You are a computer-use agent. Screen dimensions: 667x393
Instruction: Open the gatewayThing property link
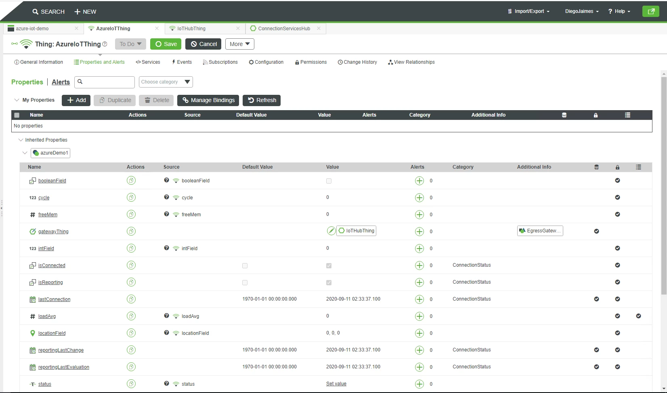[x=53, y=232]
